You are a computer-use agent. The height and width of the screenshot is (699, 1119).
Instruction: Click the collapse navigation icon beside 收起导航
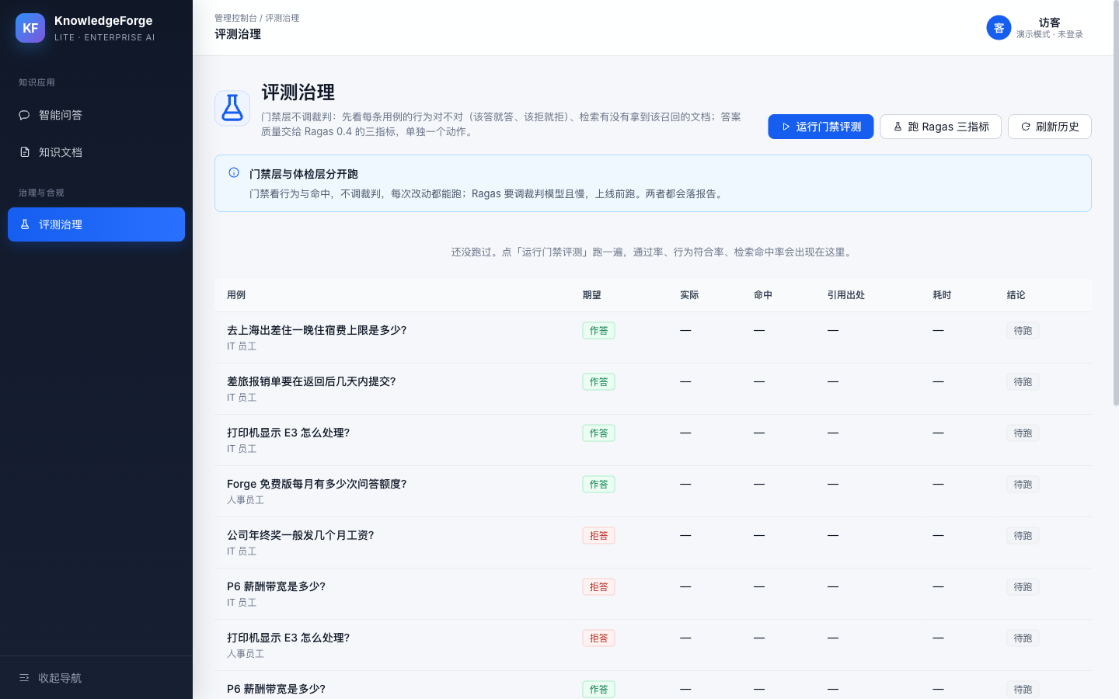click(x=24, y=678)
